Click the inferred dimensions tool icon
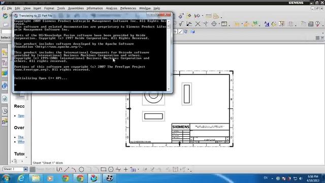This screenshot has width=325, height=183. coord(133,169)
